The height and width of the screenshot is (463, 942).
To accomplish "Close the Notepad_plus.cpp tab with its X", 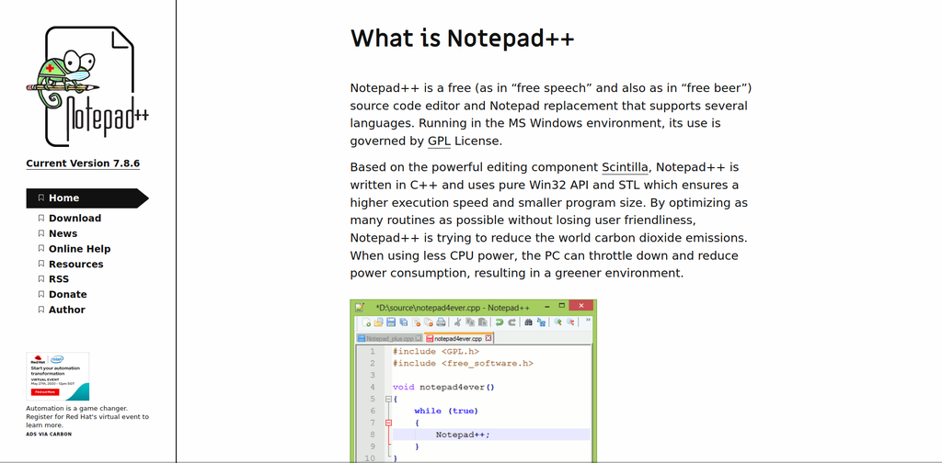I will pyautogui.click(x=419, y=338).
